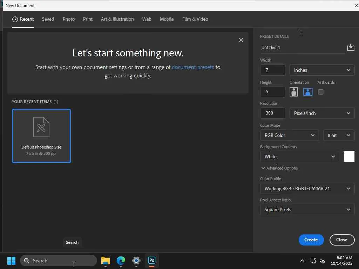Click the "YOUR RECENT ITEMS" heading
This screenshot has width=359, height=269.
tap(32, 102)
